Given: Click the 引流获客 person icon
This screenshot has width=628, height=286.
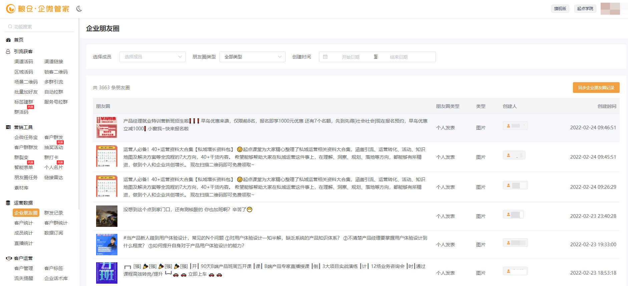Looking at the screenshot, I should [8, 51].
